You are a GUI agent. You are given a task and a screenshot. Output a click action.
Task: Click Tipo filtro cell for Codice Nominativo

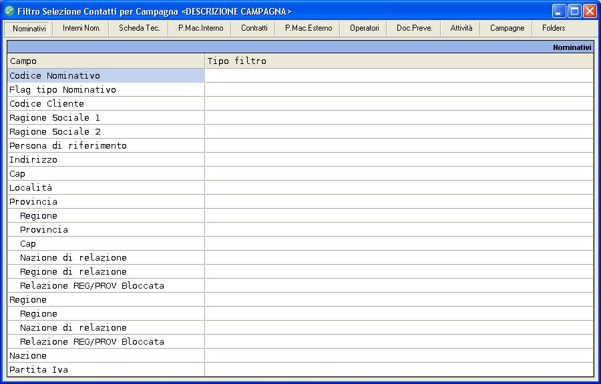tap(399, 76)
